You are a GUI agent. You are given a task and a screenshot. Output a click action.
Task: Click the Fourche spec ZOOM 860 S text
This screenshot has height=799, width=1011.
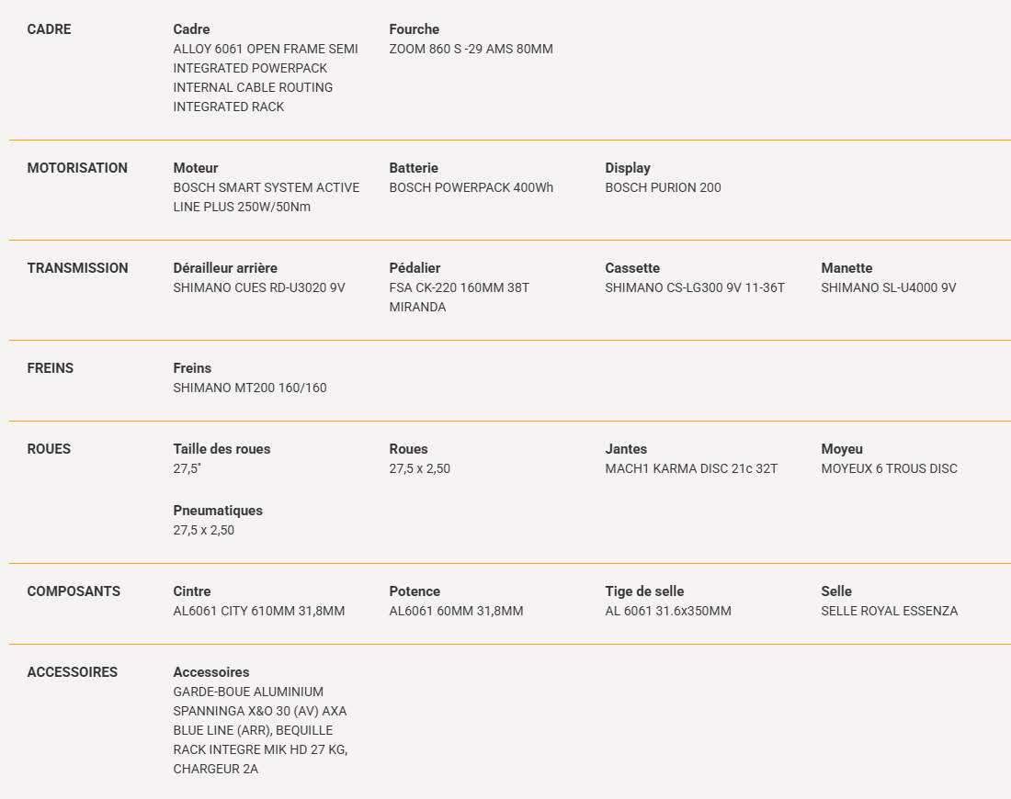pos(471,49)
